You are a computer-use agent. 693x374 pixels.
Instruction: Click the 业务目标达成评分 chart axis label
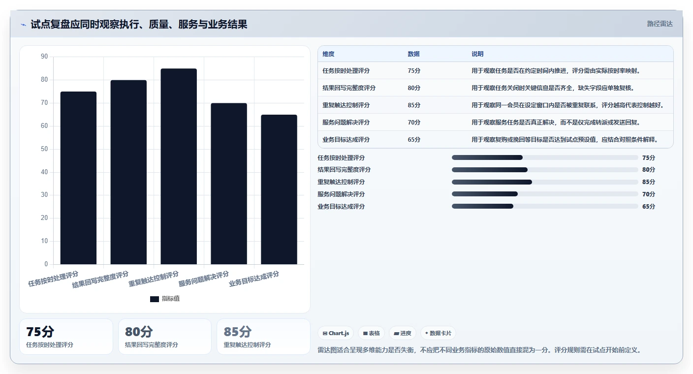(254, 279)
